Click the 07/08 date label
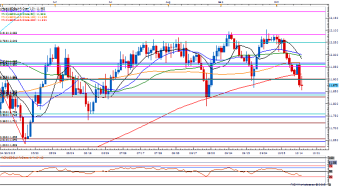 click(123, 153)
